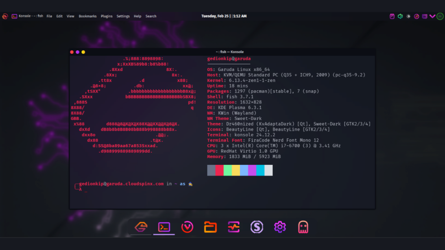445x250 pixels.
Task: Open the Plugins menu in Konsole
Action: click(106, 16)
